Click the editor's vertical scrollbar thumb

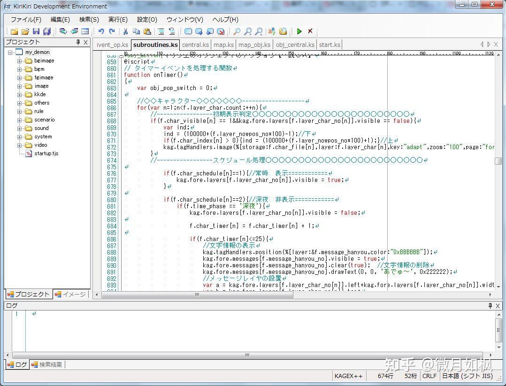pos(498,161)
